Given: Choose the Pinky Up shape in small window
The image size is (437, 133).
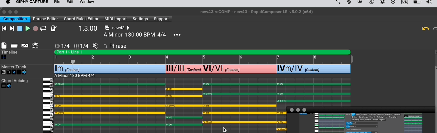Looking at the screenshot, I should pyautogui.click(x=372, y=117).
